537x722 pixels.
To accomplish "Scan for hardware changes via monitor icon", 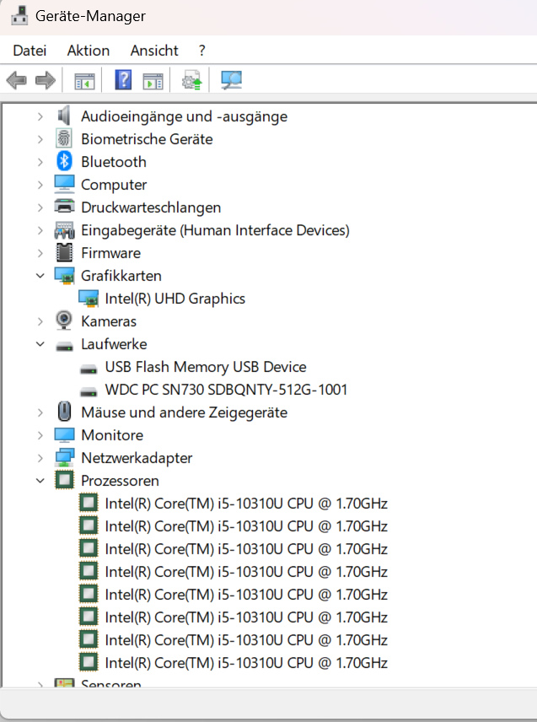I will coord(232,80).
